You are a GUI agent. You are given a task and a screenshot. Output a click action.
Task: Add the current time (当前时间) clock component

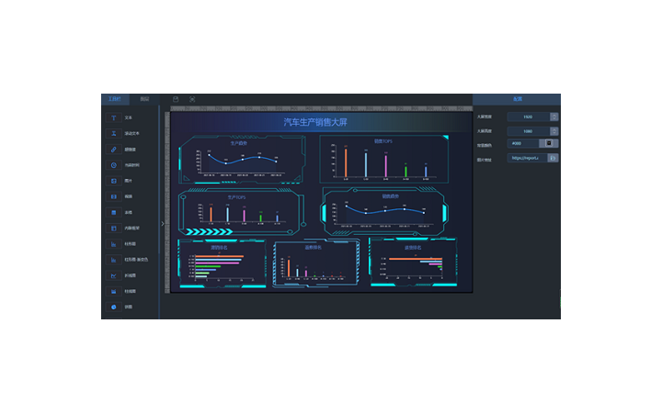click(114, 165)
